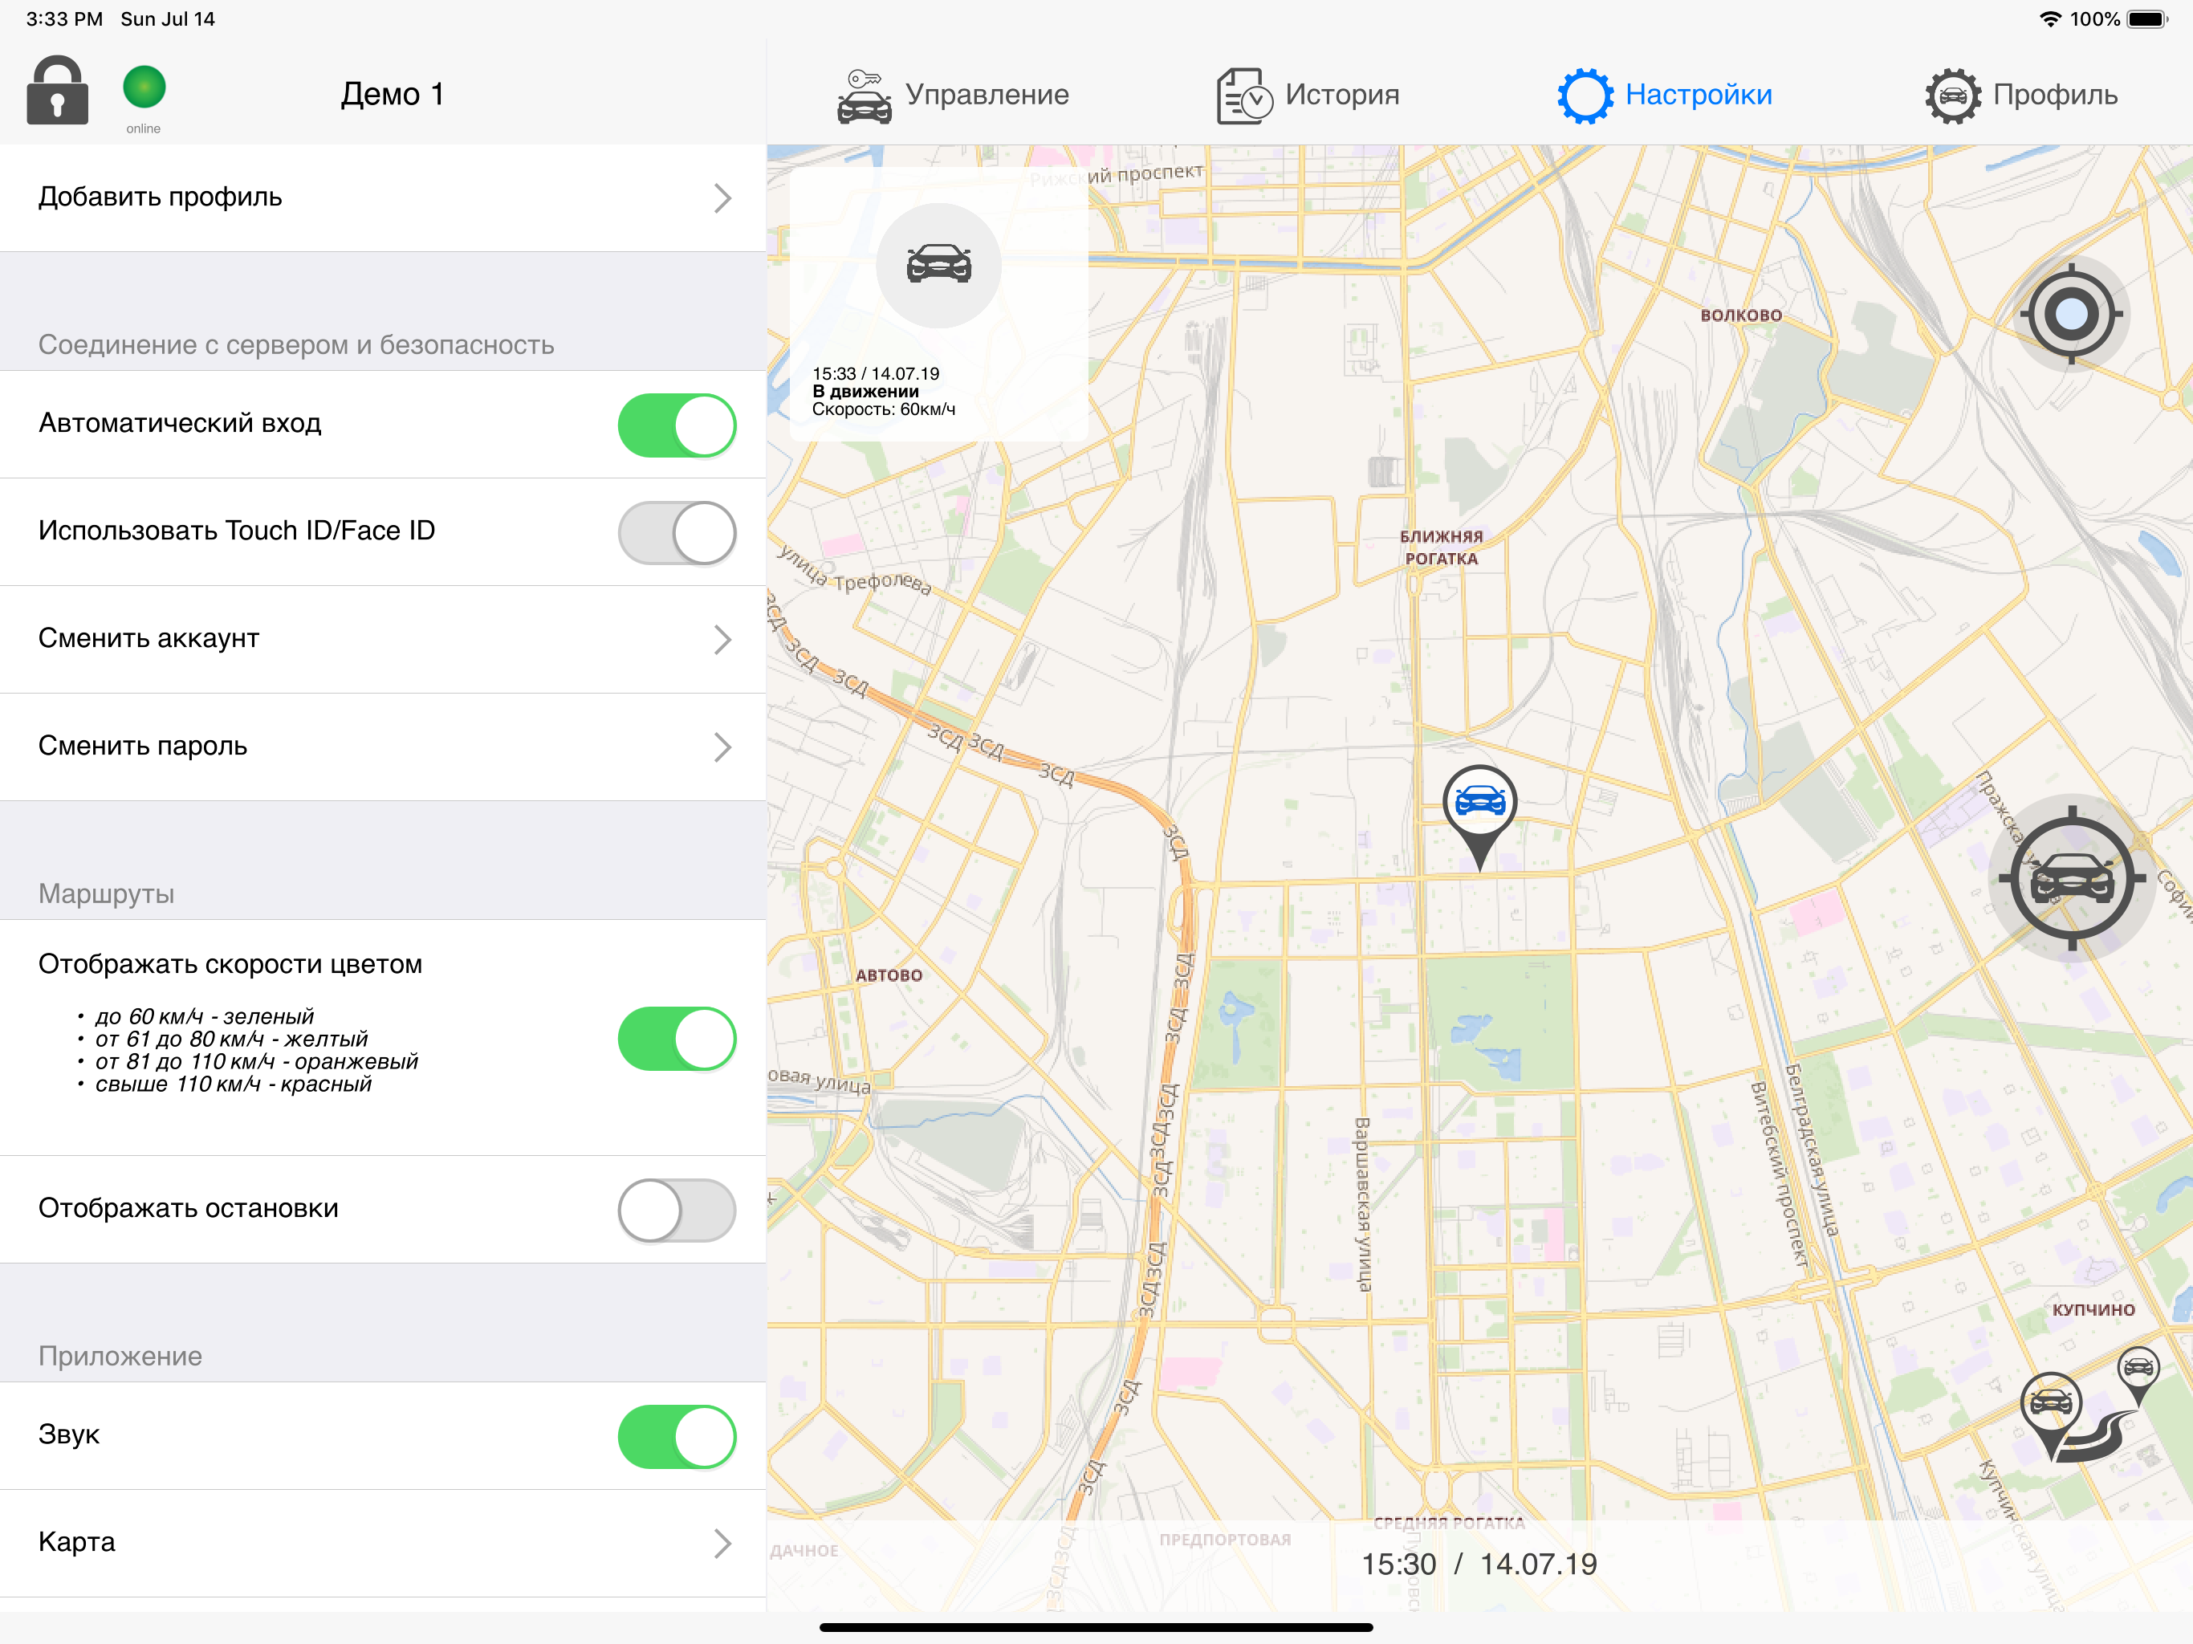Select Карта row label
This screenshot has height=1644, width=2193.
pyautogui.click(x=76, y=1542)
